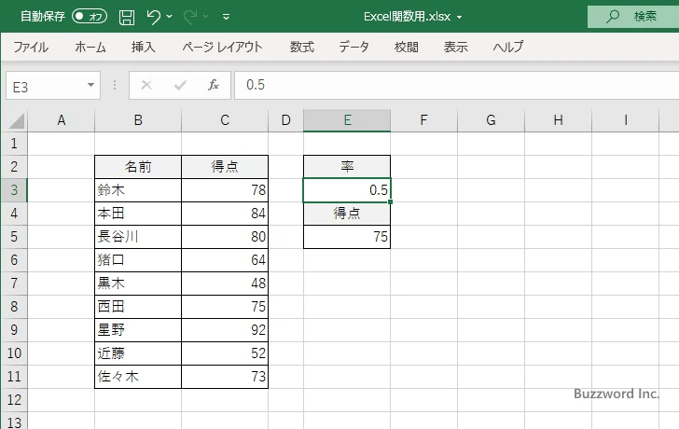
Task: Select column D header
Action: point(285,120)
